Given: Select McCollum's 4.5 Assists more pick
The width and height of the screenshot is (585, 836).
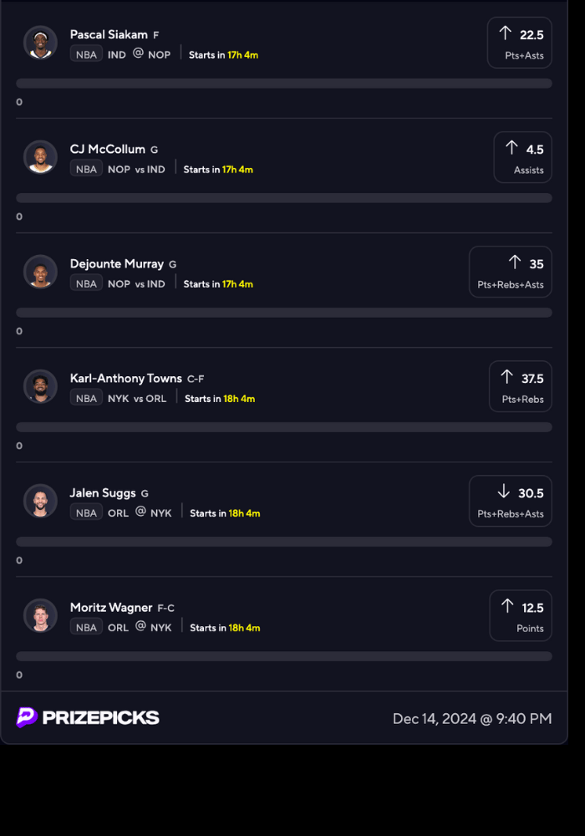Looking at the screenshot, I should 522,157.
